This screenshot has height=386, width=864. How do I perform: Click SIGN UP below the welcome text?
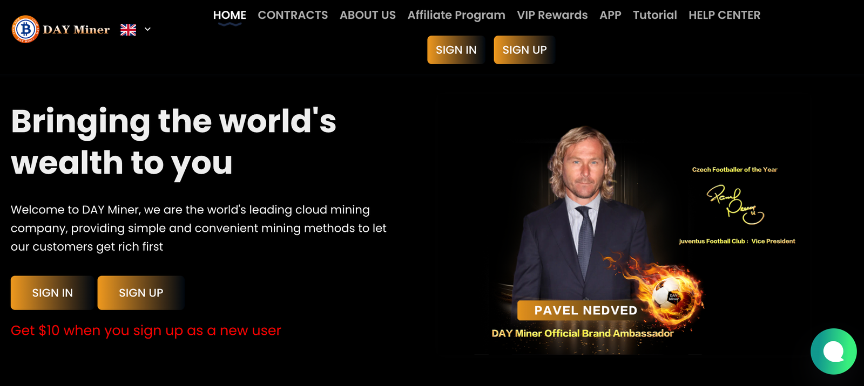(141, 293)
